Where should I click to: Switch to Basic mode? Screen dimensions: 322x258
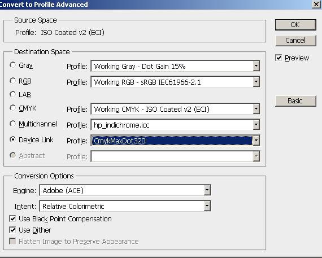point(295,101)
